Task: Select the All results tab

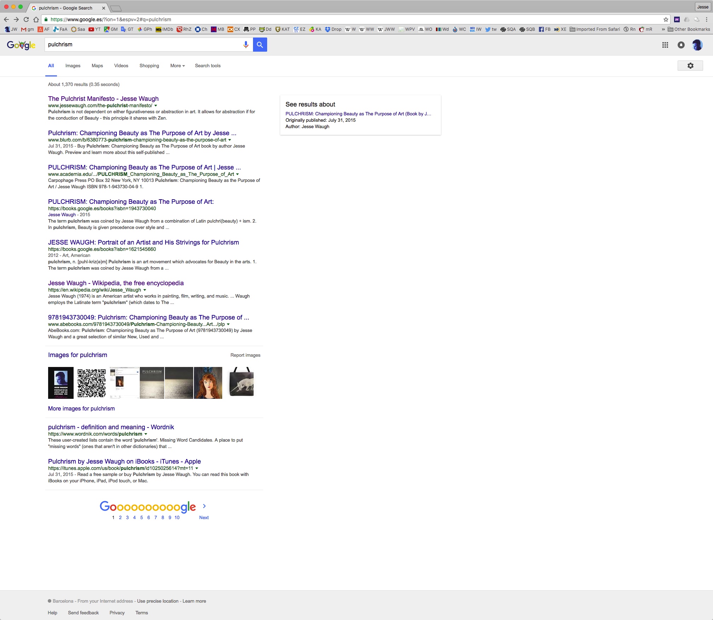Action: click(x=51, y=66)
